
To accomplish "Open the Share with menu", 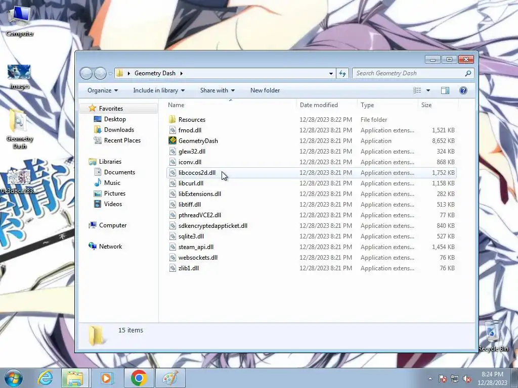I will [218, 90].
